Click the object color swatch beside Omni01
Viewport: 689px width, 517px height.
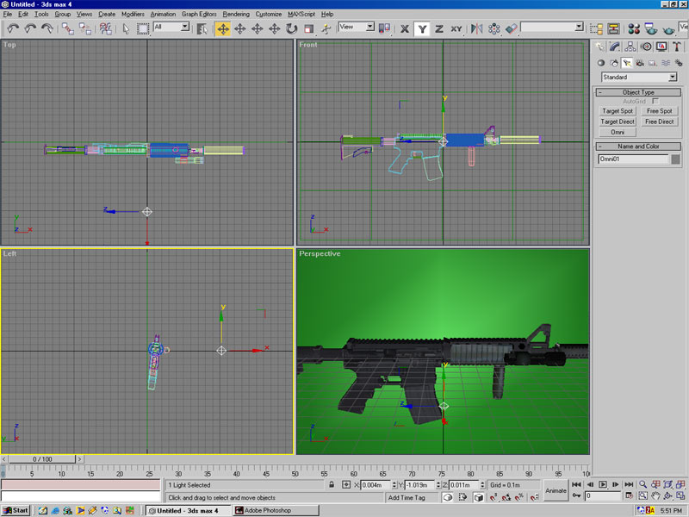click(x=676, y=159)
